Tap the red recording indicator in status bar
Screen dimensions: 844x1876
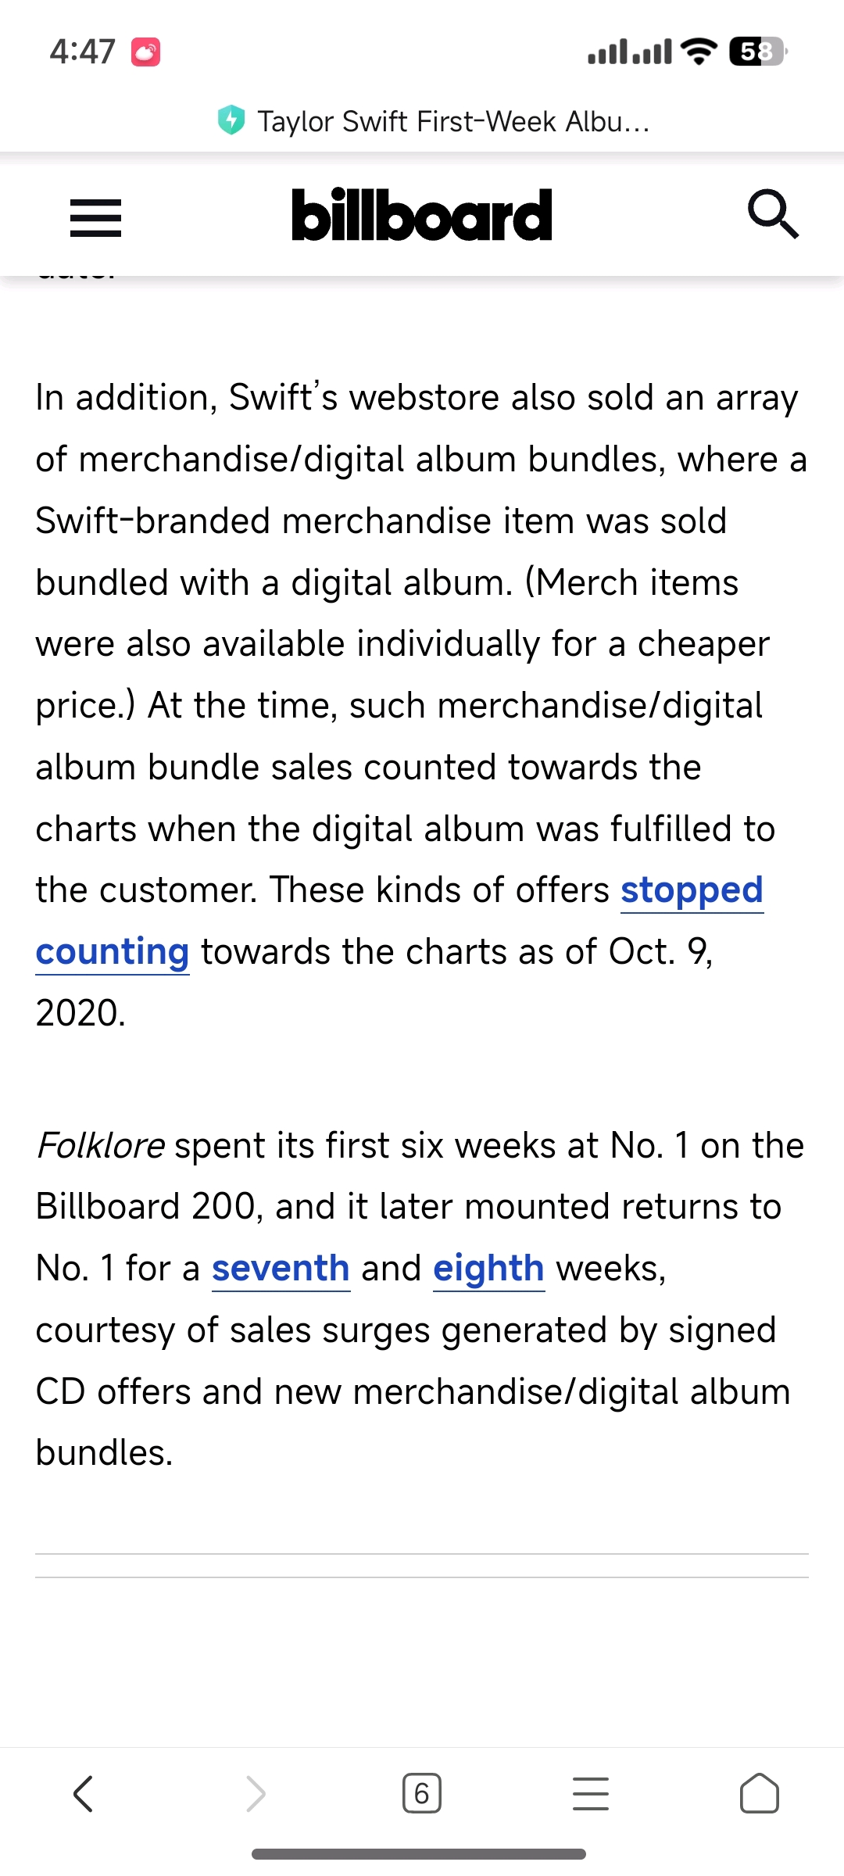point(145,52)
